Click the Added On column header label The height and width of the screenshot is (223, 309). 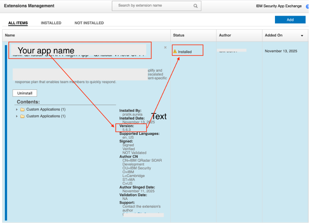coord(273,35)
